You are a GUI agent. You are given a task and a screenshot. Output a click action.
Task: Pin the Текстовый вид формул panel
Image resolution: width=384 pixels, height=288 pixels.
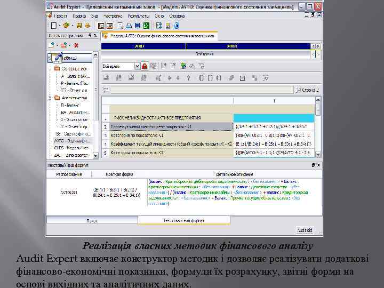(x=313, y=165)
